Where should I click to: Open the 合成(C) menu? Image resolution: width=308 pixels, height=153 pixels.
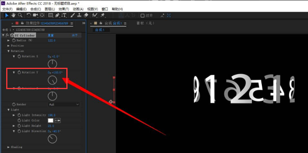pos(36,9)
